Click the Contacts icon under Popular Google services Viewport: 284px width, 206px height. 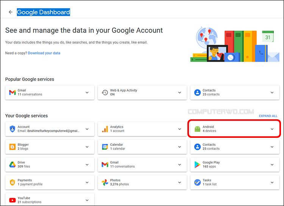197,92
